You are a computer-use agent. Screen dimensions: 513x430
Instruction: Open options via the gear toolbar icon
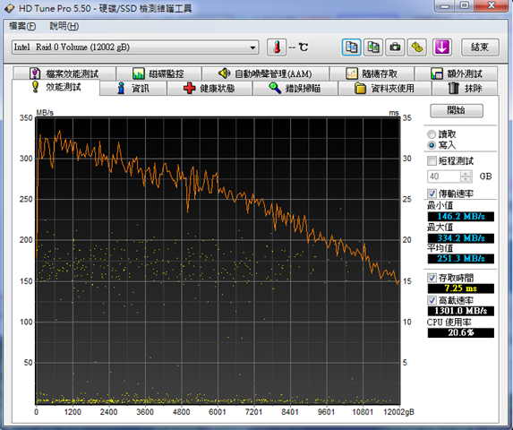417,47
